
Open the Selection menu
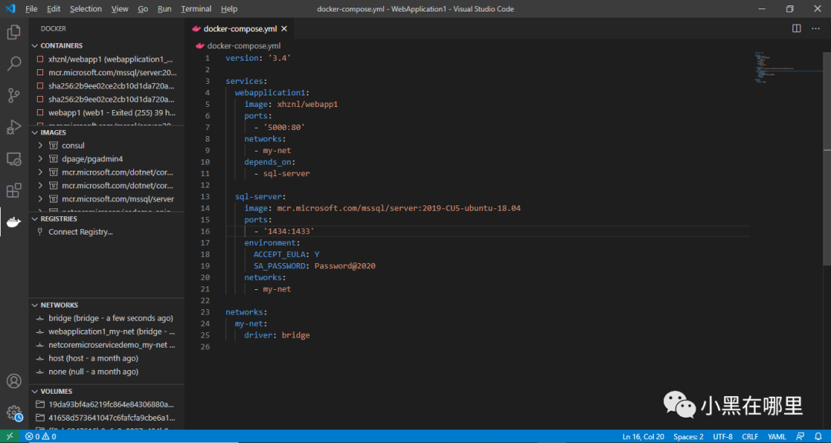click(86, 9)
